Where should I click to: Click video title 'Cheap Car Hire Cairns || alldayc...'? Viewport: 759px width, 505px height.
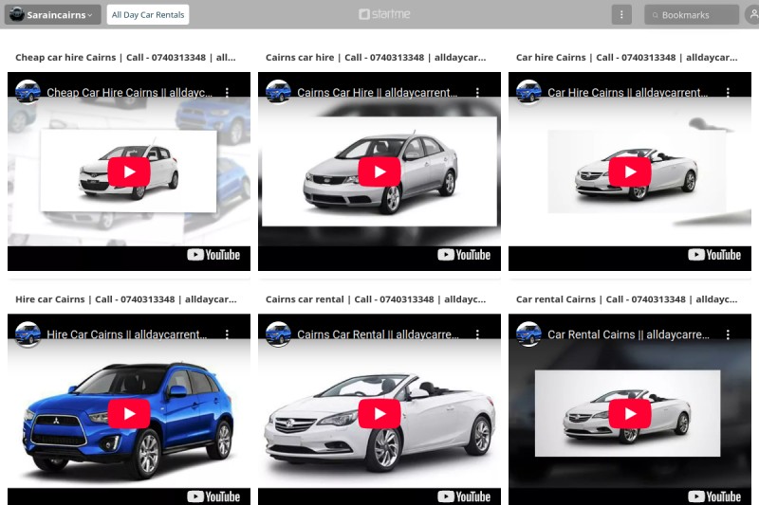click(129, 93)
